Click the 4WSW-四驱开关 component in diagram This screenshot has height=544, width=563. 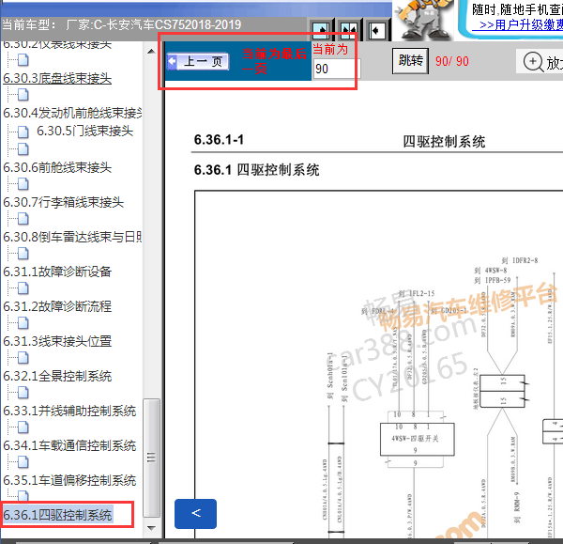coord(418,439)
